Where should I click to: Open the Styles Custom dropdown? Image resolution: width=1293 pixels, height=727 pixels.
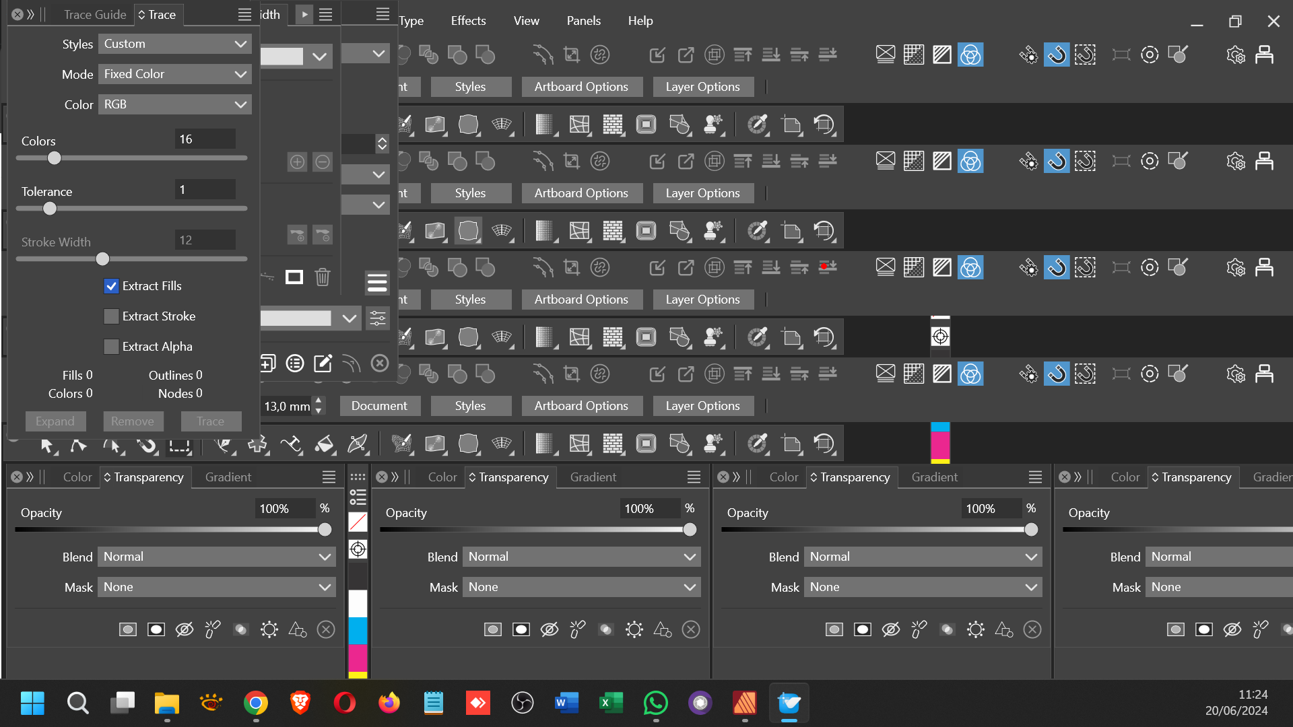(x=174, y=44)
